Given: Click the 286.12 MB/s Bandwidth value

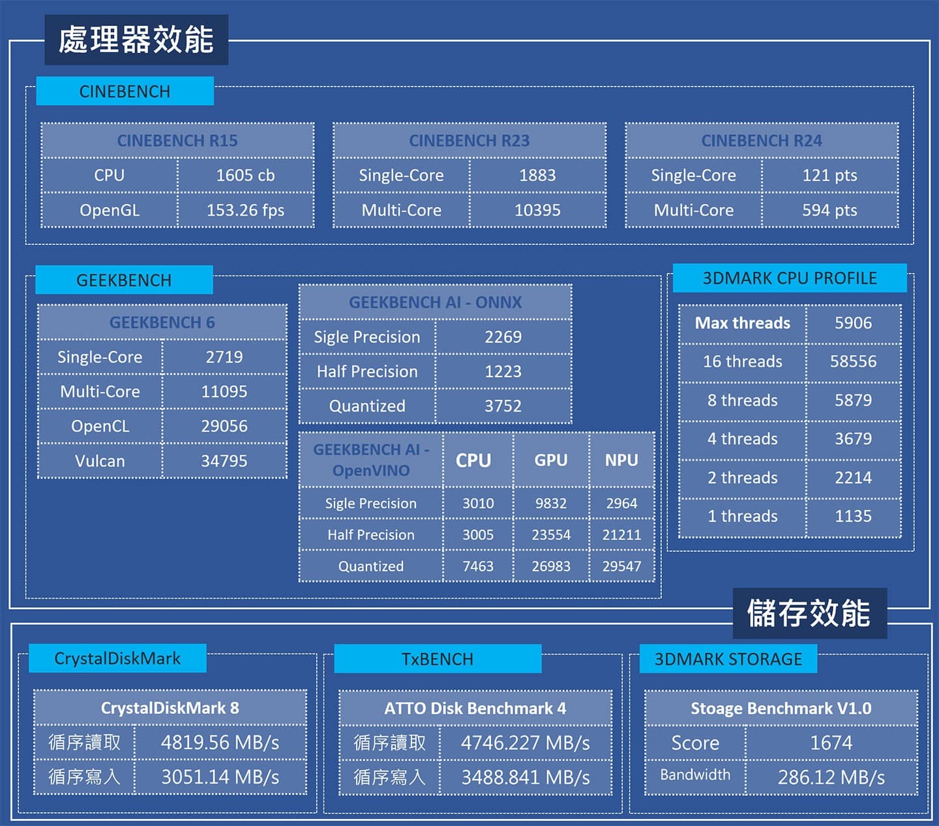Looking at the screenshot, I should coord(831,777).
